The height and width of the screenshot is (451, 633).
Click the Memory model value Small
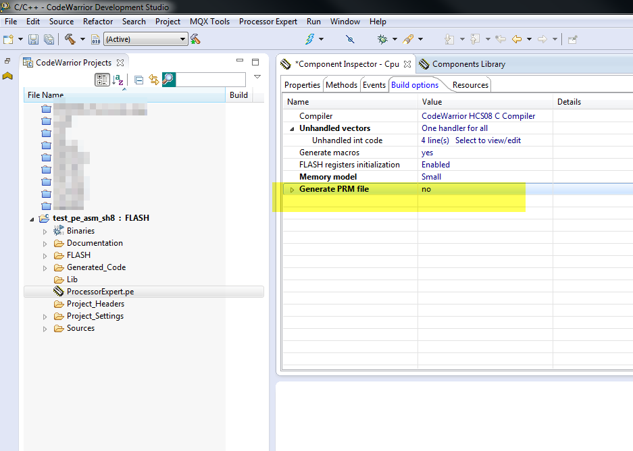431,177
